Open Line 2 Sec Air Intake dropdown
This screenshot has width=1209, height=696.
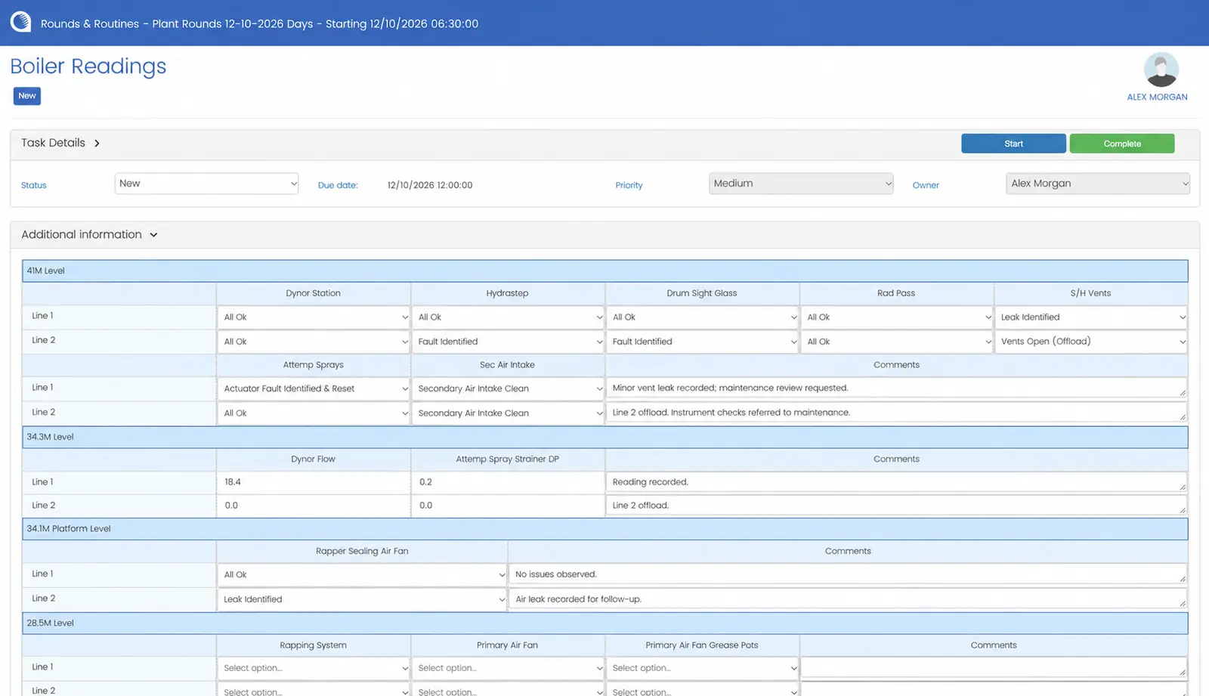tap(508, 413)
